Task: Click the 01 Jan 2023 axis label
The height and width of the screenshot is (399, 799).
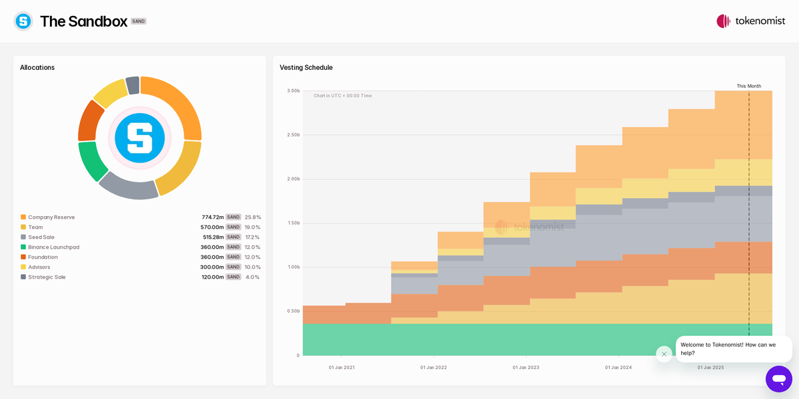Action: (526, 367)
